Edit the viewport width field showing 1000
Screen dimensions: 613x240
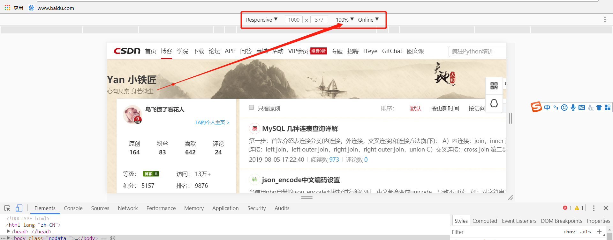point(294,20)
